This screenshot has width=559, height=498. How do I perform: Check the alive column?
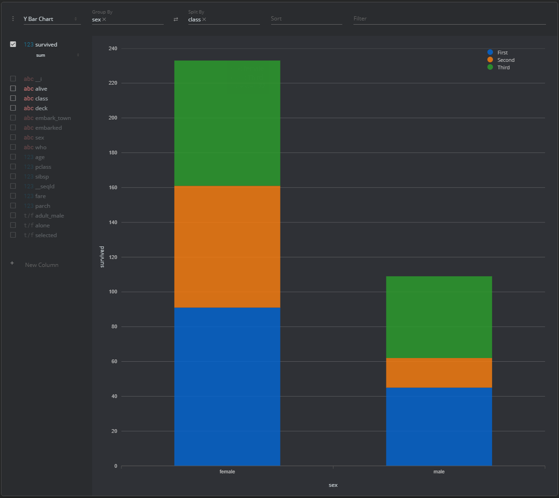[x=13, y=88]
